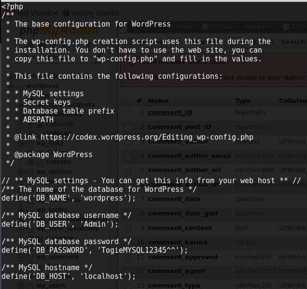Select wp_links table in navigation tree
Image resolution: width=307 pixels, height=289 pixels.
50,143
